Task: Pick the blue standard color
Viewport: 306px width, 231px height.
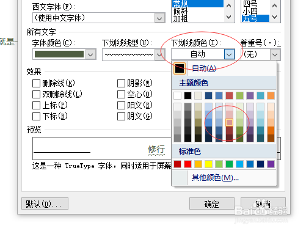Action: [x=250, y=164]
